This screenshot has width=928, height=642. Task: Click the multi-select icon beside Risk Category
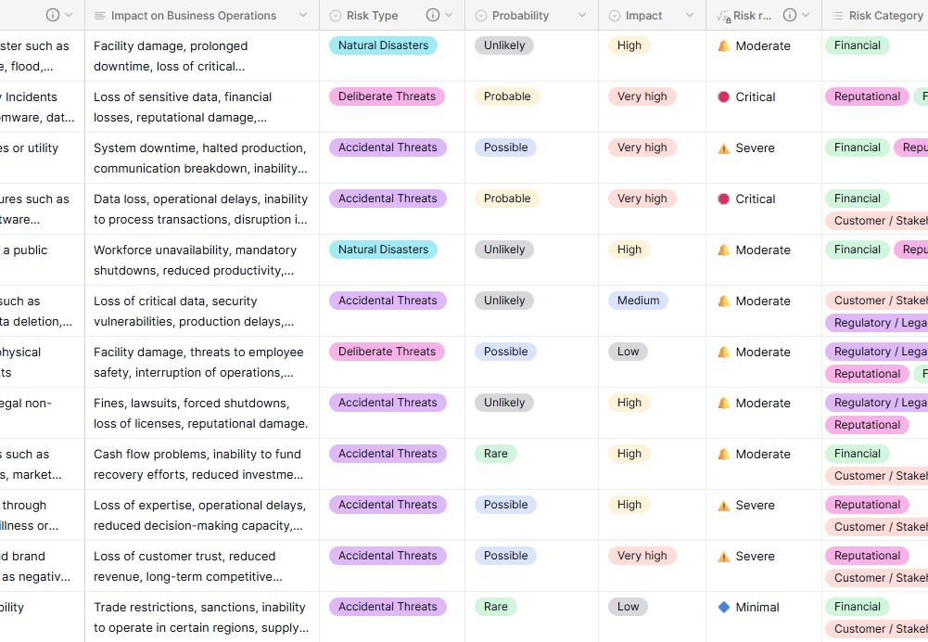[837, 16]
